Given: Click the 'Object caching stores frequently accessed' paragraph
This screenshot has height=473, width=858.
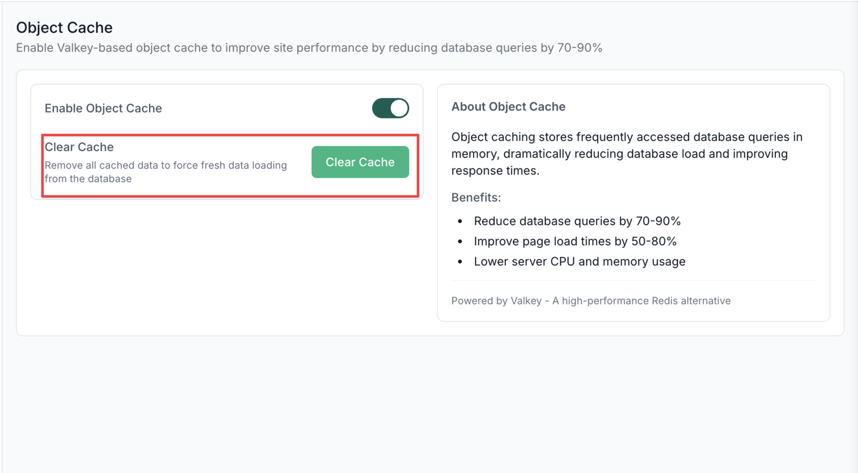Looking at the screenshot, I should [626, 154].
